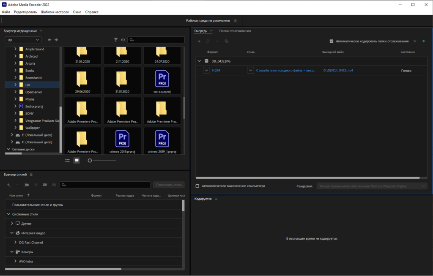
Task: Open the Encoding panel menu icon
Action: pyautogui.click(x=216, y=199)
